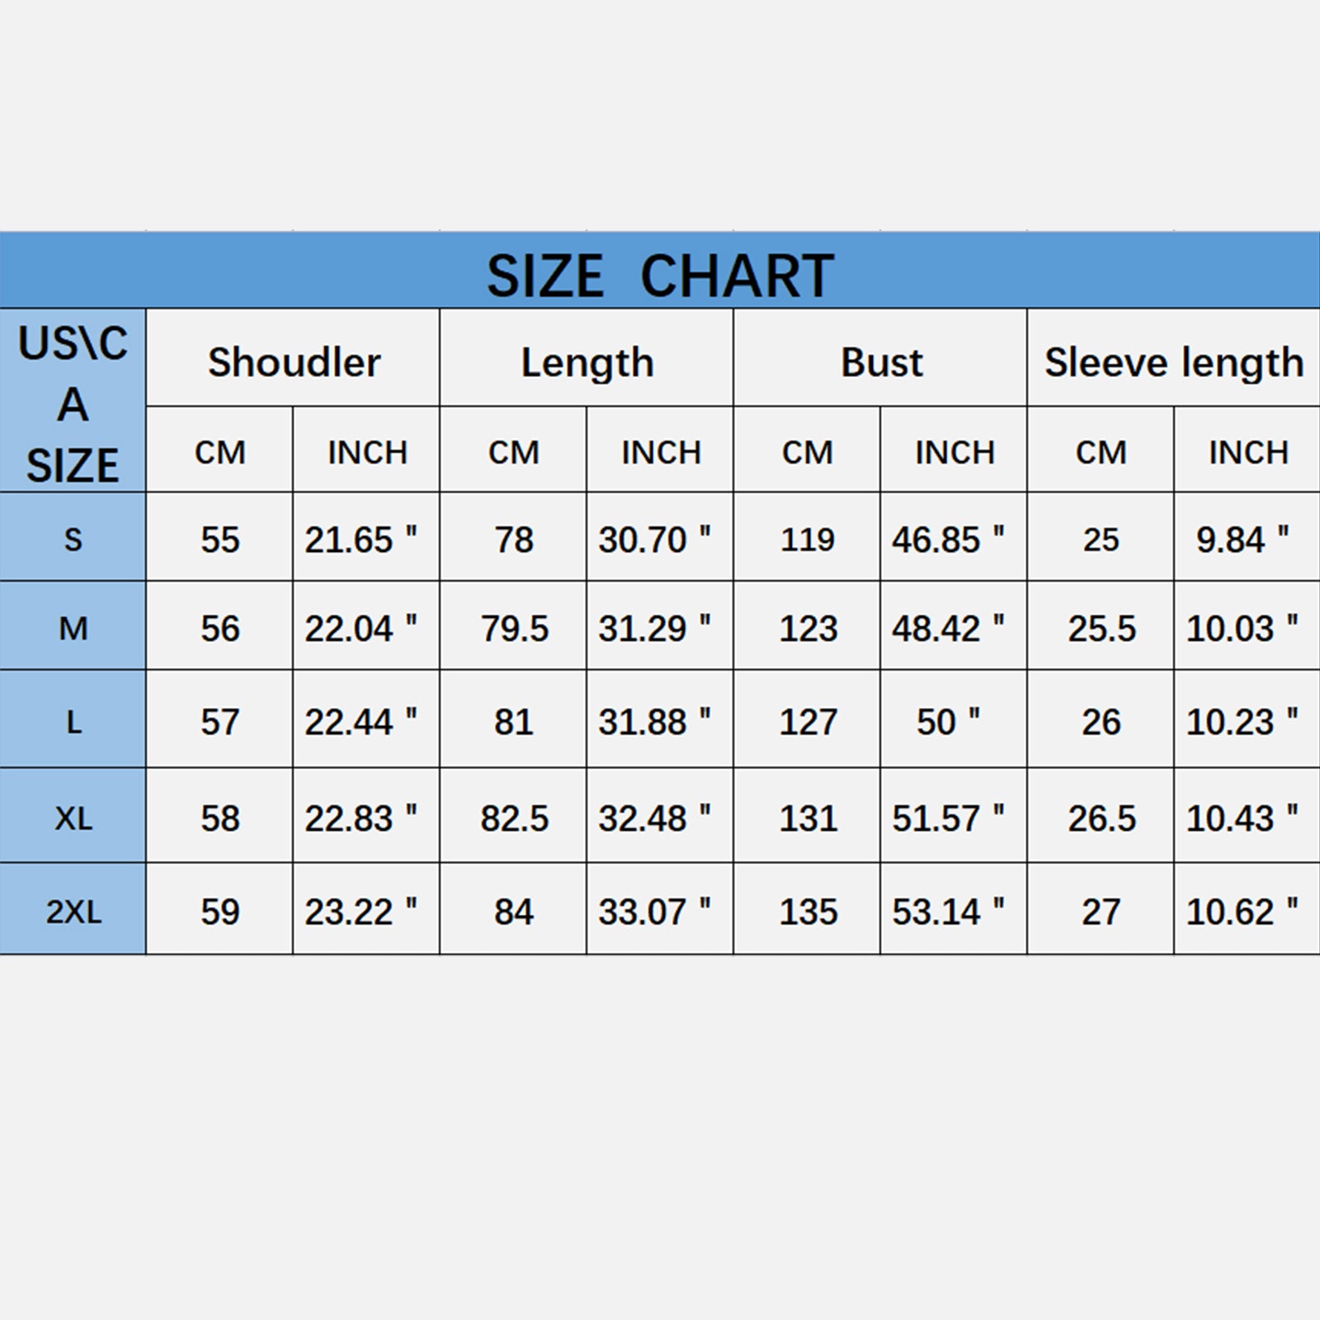Select the Bust column header

pos(880,362)
